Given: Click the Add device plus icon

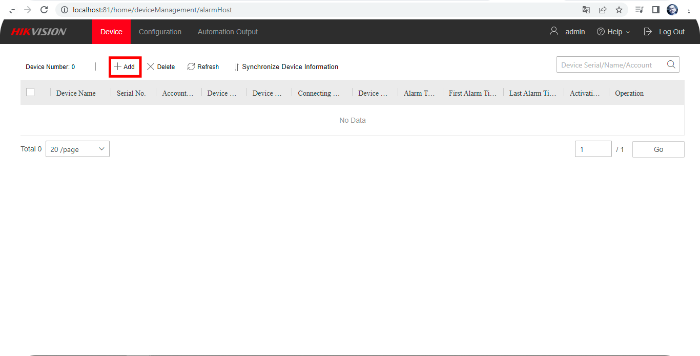Looking at the screenshot, I should tap(117, 67).
